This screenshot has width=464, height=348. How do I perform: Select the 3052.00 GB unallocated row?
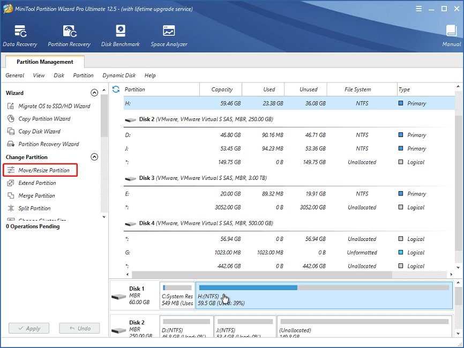[289, 207]
